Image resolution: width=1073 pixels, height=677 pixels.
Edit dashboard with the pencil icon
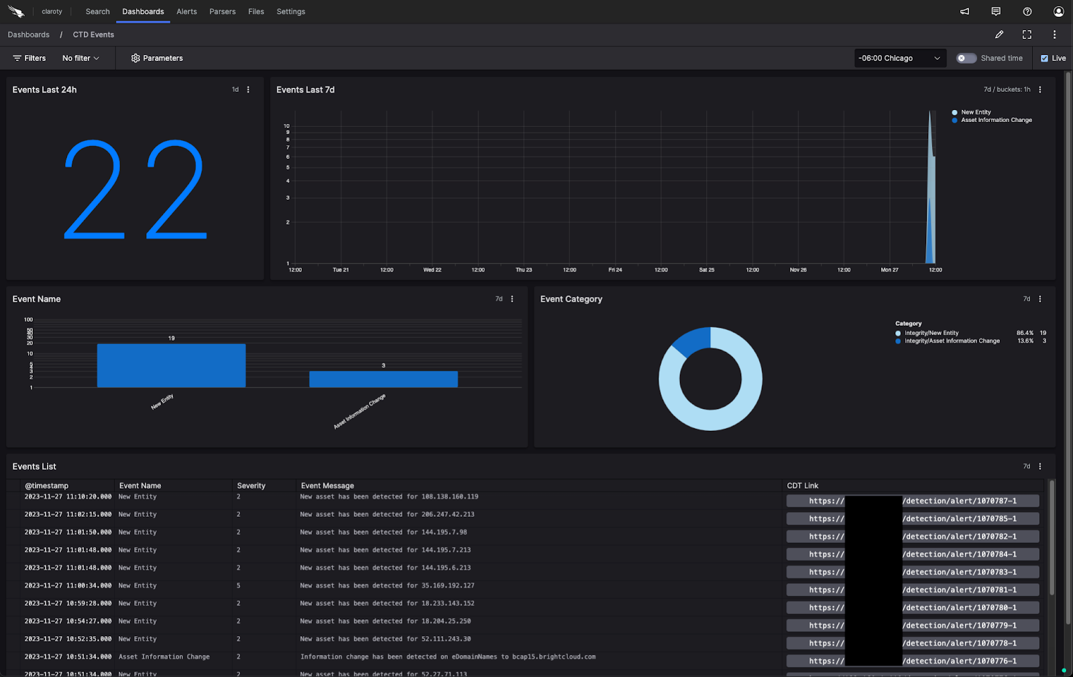(999, 35)
